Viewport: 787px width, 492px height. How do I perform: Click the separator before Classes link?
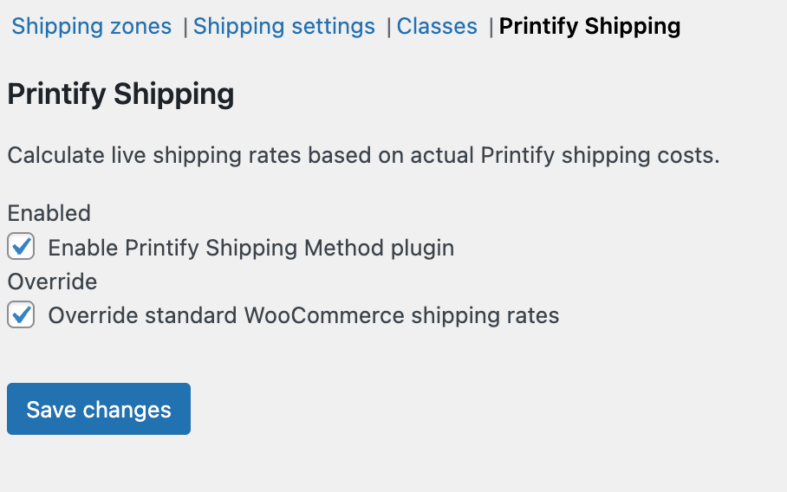pyautogui.click(x=388, y=28)
